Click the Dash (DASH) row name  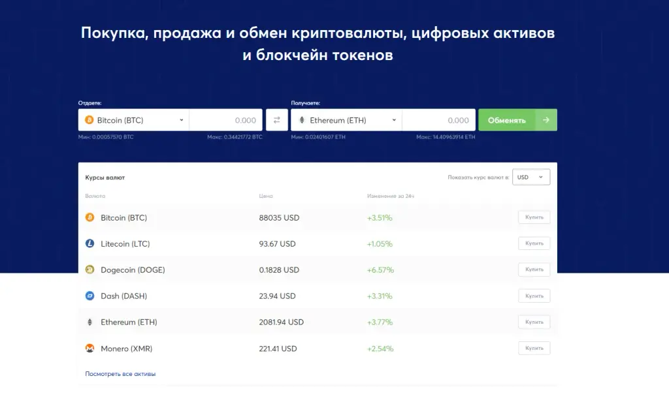tap(123, 296)
